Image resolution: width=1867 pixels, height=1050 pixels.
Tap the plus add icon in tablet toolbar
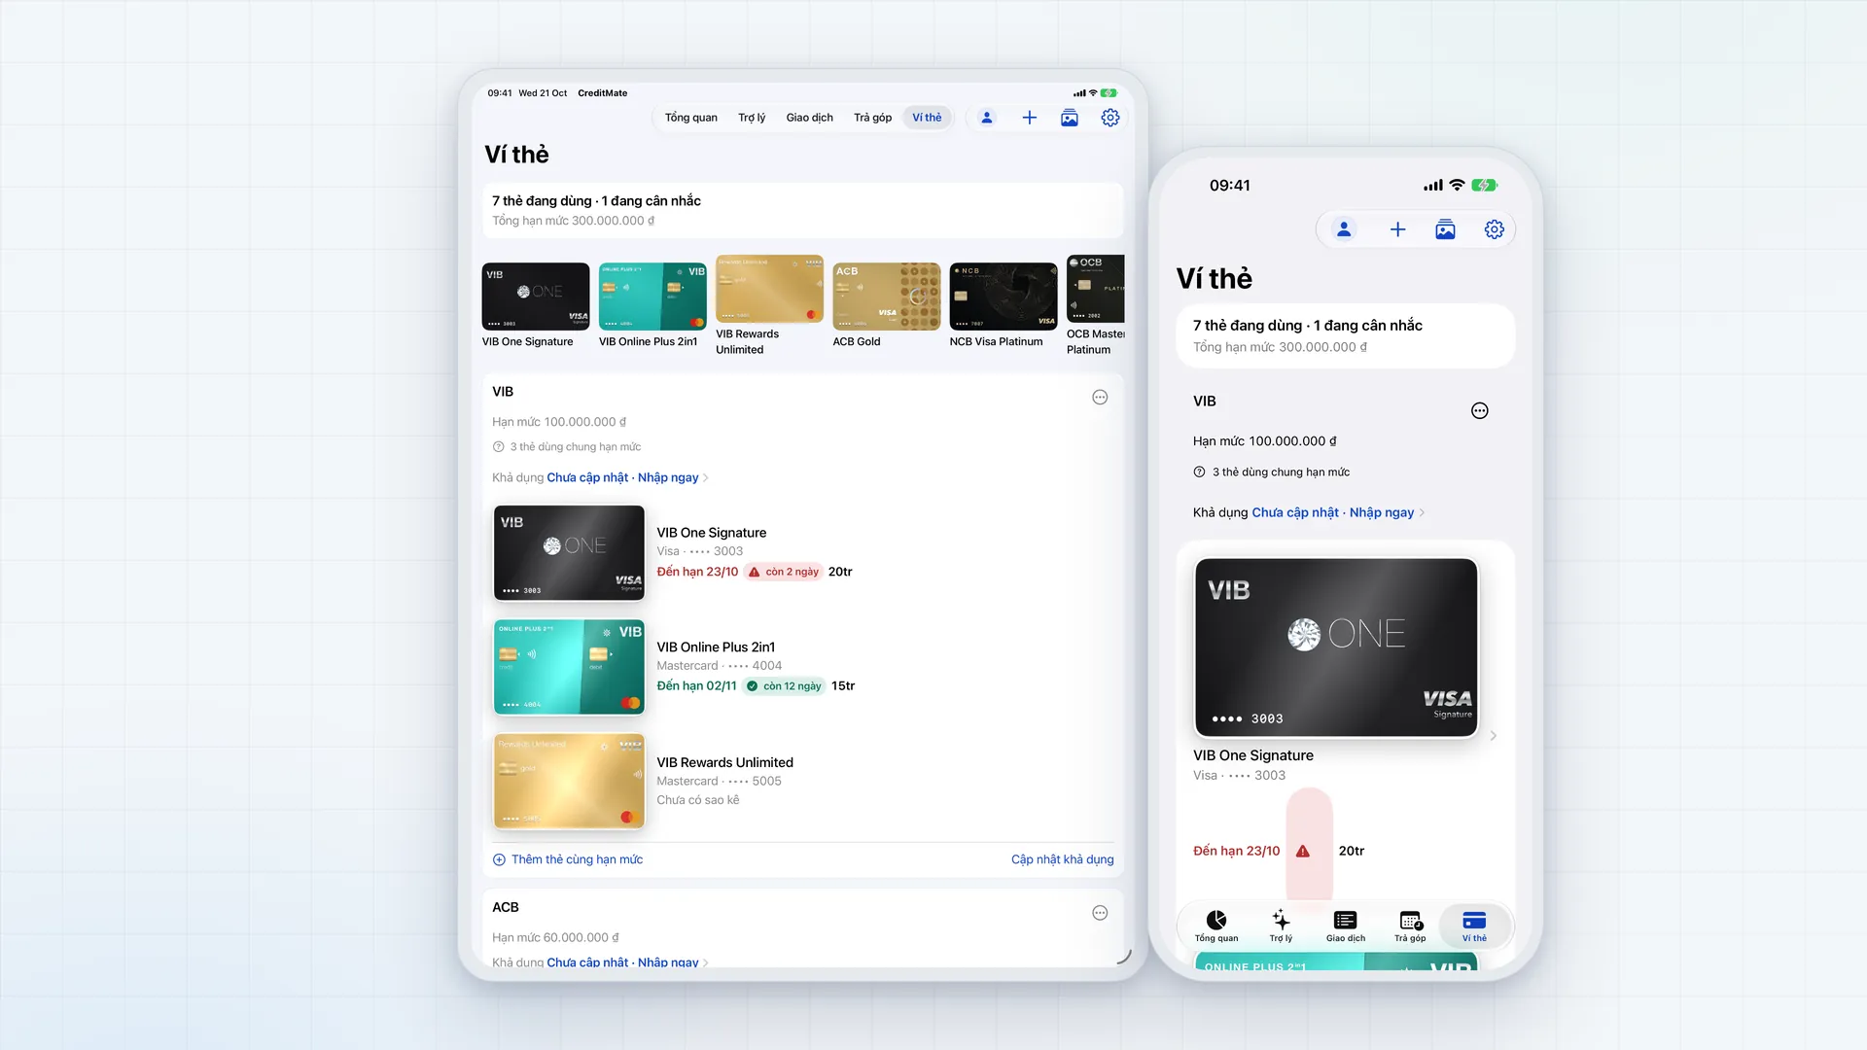[x=1029, y=118]
